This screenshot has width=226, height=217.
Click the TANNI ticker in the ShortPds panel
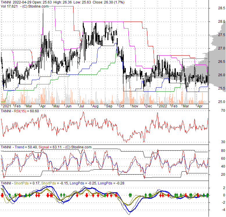coord(6,183)
